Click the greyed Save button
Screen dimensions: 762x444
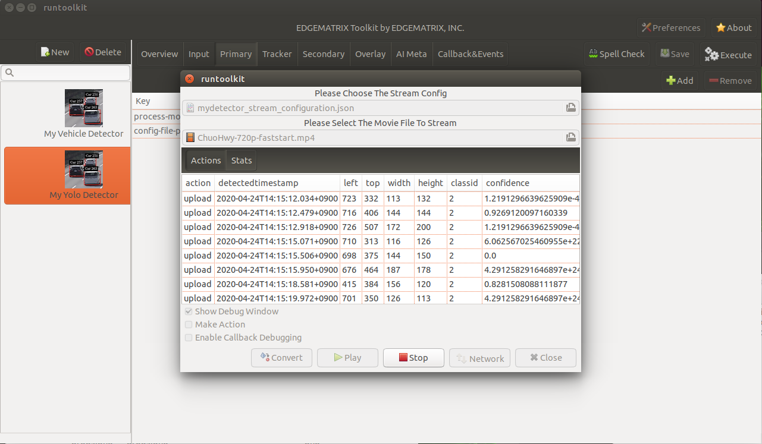tap(675, 54)
